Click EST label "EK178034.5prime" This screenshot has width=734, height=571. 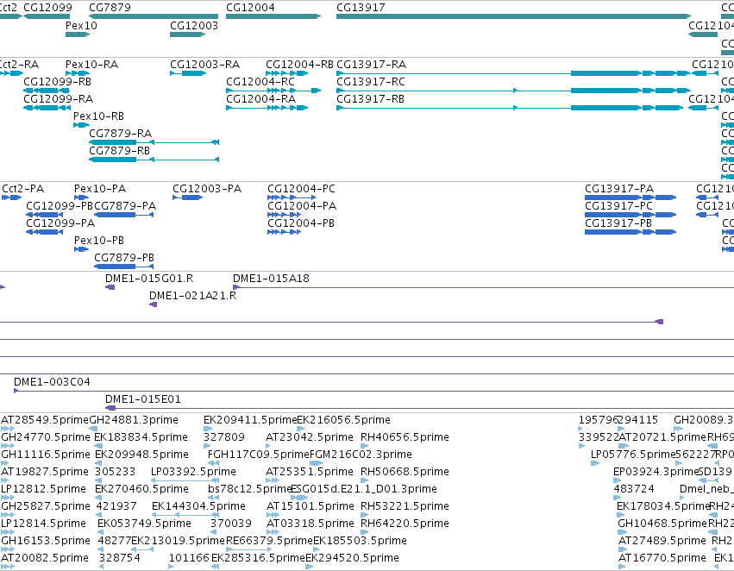point(663,506)
